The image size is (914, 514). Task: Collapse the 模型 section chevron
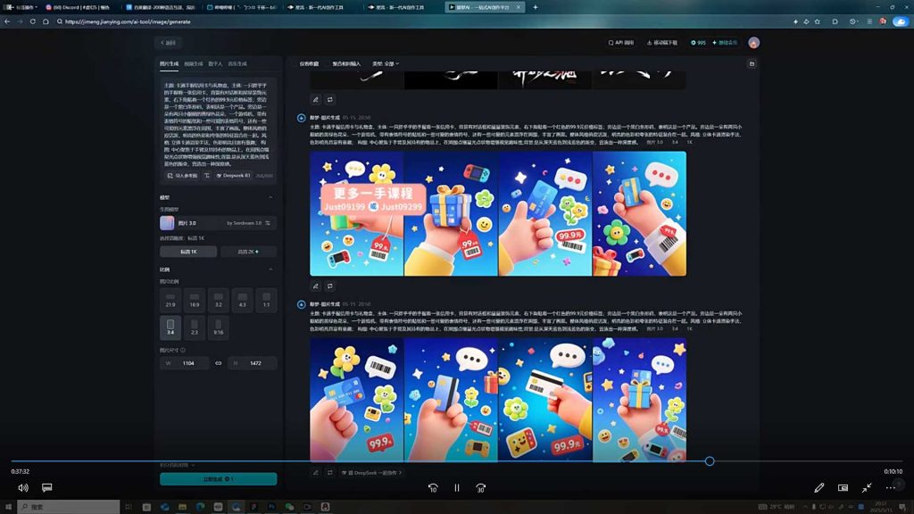coord(270,197)
